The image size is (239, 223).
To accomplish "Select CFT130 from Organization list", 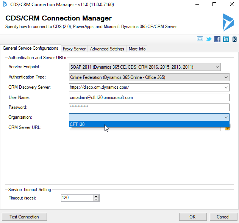I will coord(149,124).
